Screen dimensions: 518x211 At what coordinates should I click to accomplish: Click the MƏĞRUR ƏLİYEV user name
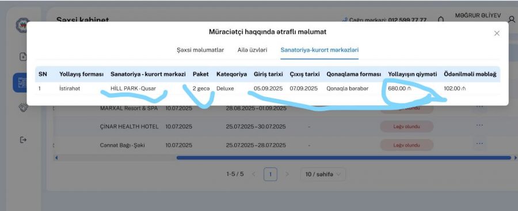click(478, 16)
